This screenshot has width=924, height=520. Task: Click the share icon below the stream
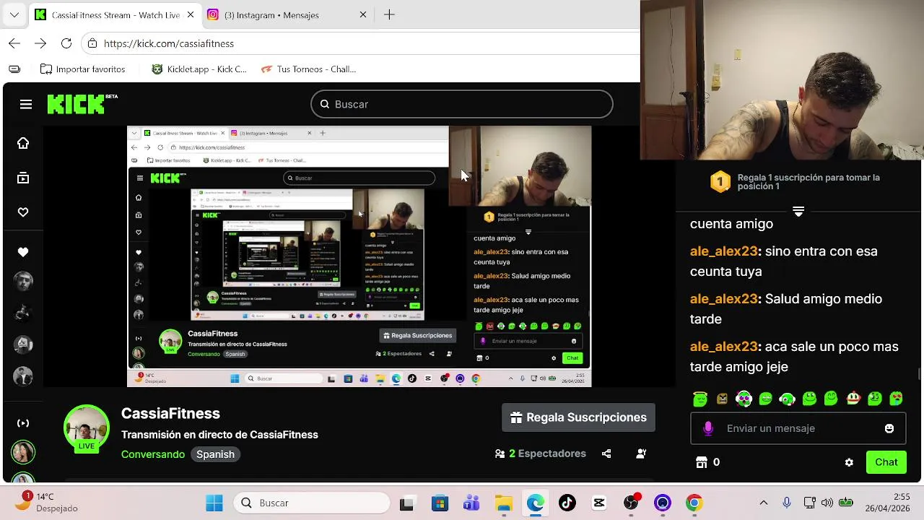coord(606,454)
